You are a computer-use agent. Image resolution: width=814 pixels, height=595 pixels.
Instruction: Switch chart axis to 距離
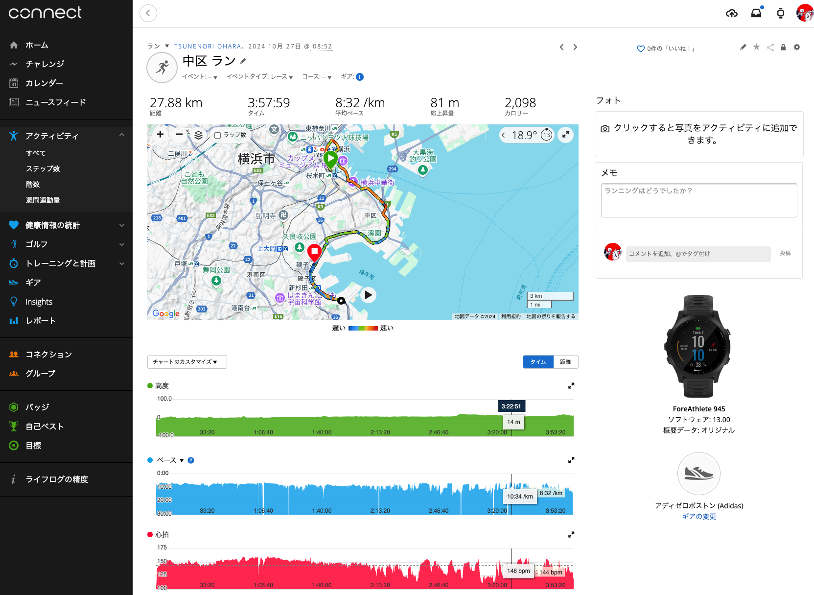(565, 362)
